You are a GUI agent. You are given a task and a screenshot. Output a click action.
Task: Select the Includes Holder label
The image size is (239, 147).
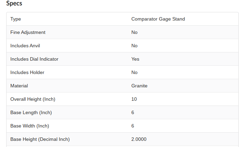(27, 73)
